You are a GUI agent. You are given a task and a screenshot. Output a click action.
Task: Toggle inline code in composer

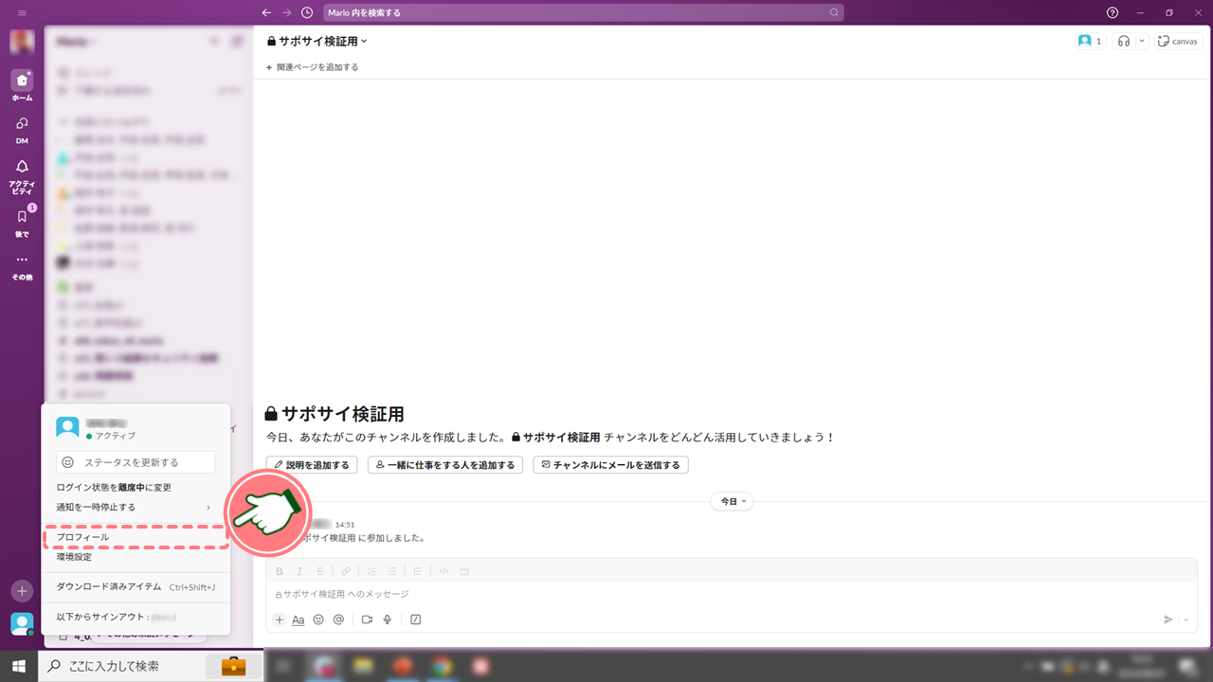tap(444, 571)
